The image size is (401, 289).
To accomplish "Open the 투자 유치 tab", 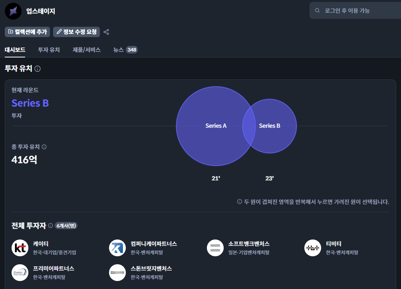I will (49, 50).
